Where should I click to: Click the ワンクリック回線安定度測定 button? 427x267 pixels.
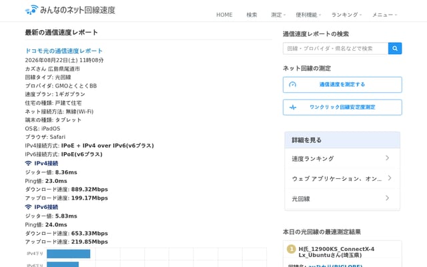(342, 107)
